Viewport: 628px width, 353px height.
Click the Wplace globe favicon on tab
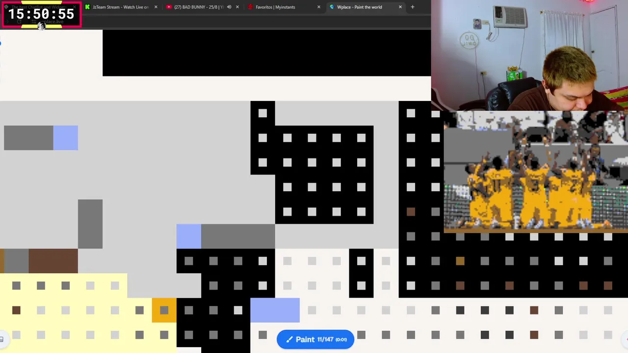pyautogui.click(x=332, y=7)
